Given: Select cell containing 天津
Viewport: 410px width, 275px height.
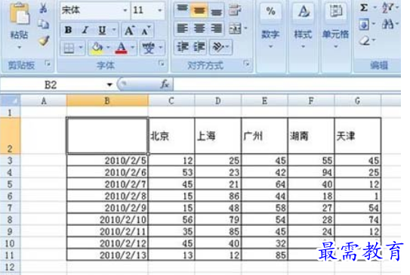Looking at the screenshot, I should (x=357, y=136).
